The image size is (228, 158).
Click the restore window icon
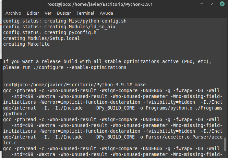pyautogui.click(x=212, y=4)
